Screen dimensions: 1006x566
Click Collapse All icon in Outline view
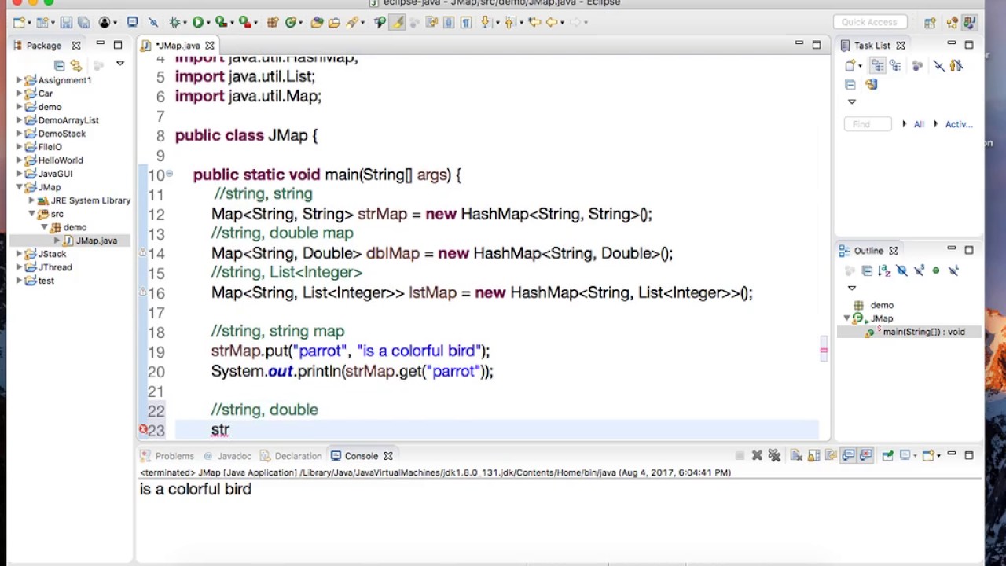pos(867,270)
